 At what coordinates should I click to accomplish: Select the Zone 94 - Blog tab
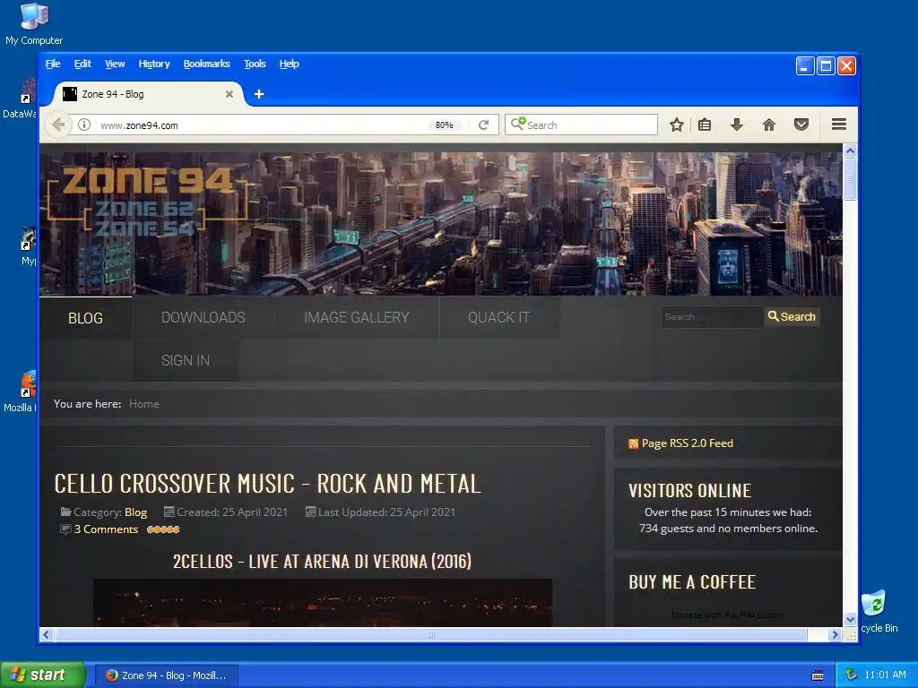(146, 94)
